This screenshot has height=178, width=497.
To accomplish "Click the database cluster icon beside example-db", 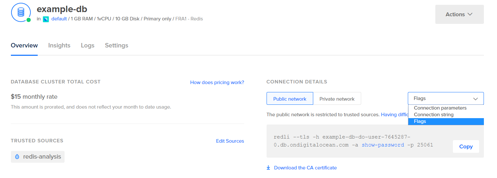I will pyautogui.click(x=21, y=12).
